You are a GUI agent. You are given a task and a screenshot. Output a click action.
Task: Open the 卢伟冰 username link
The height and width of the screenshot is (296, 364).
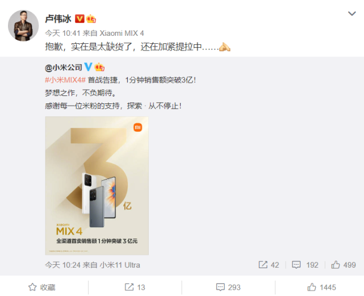(x=58, y=19)
